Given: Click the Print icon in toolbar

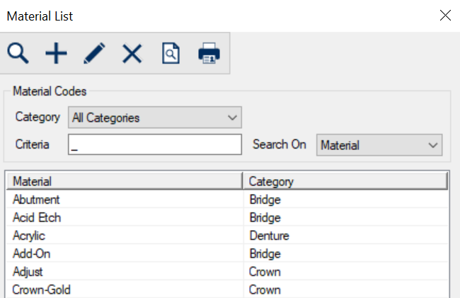Looking at the screenshot, I should tap(209, 53).
